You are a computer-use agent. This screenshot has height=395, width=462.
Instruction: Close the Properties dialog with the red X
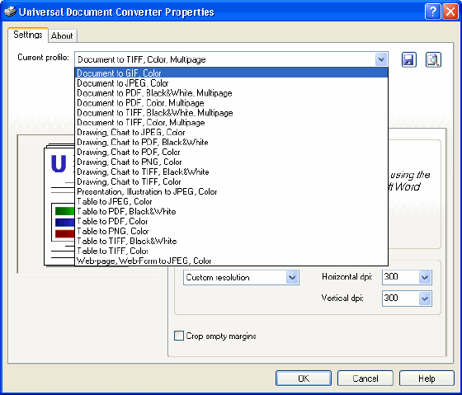[x=450, y=12]
